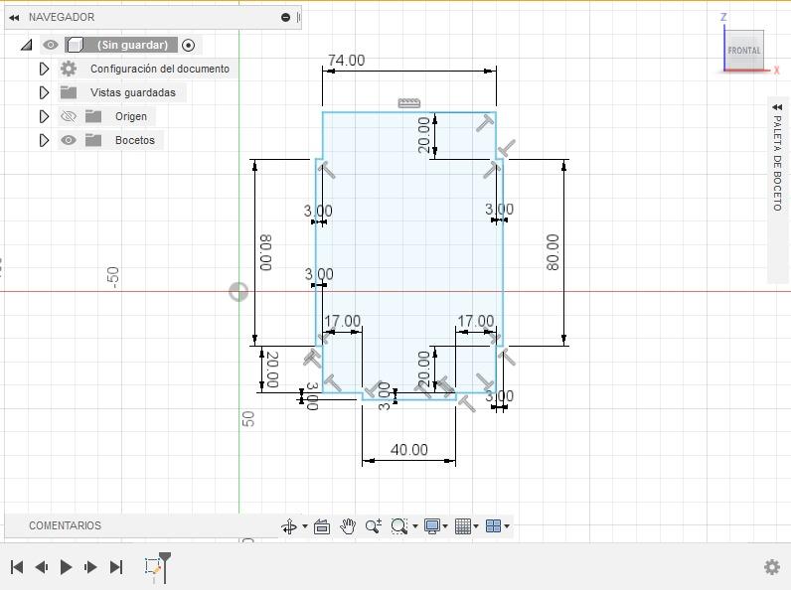The image size is (791, 590).
Task: Select the Vistas guardadas label
Action: tap(133, 92)
